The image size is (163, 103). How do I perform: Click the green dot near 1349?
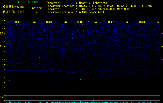[148, 79]
